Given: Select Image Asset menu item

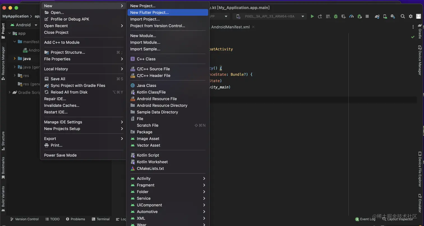Looking at the screenshot, I should 168,139.
